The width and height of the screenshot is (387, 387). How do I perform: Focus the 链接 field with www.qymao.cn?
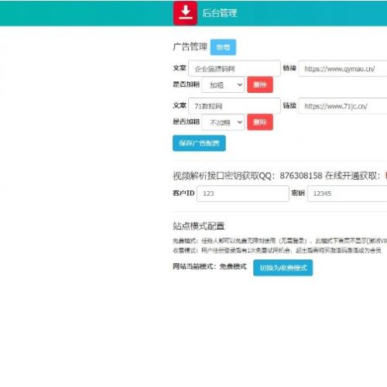tap(343, 69)
